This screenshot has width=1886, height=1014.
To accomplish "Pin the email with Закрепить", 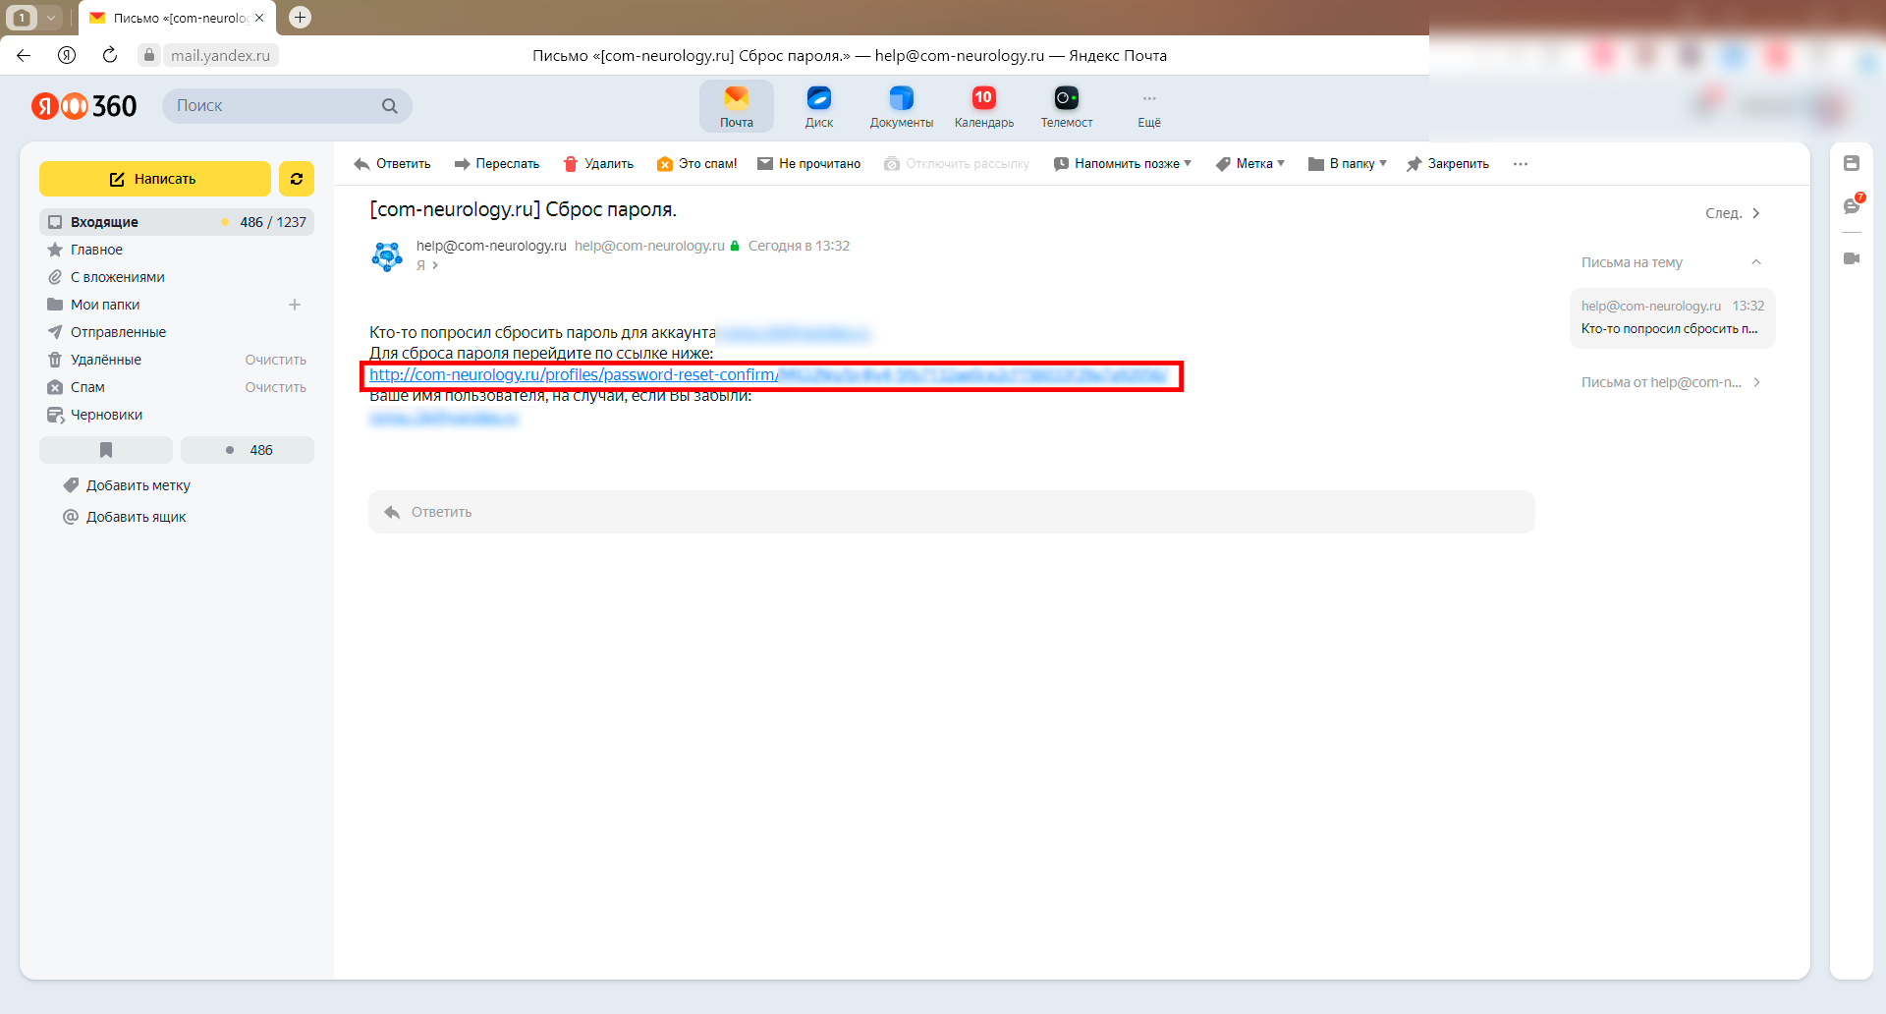I will 1447,164.
